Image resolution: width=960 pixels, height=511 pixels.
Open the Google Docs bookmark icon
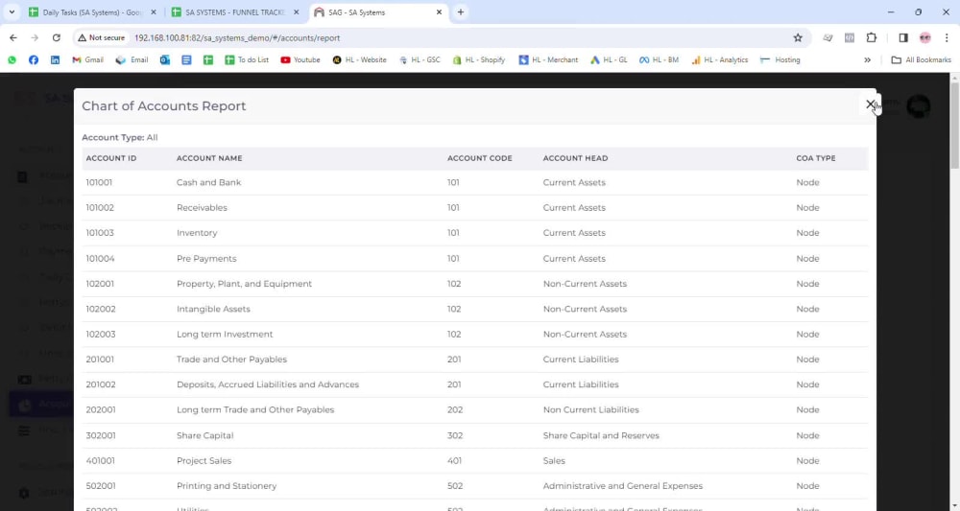pos(187,59)
